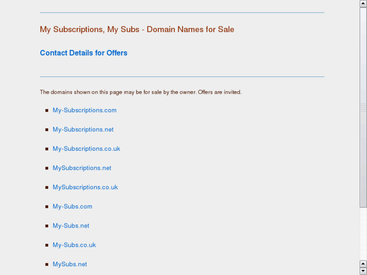The width and height of the screenshot is (367, 275).
Task: Select the My-Subs.net link
Action: pyautogui.click(x=71, y=226)
